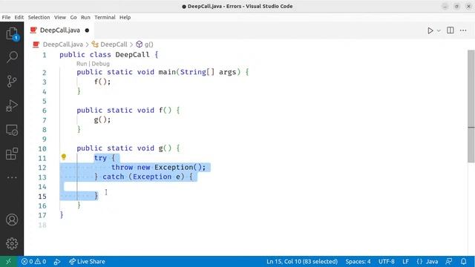Start Live Share session
This screenshot has height=267, width=475.
tap(87, 262)
